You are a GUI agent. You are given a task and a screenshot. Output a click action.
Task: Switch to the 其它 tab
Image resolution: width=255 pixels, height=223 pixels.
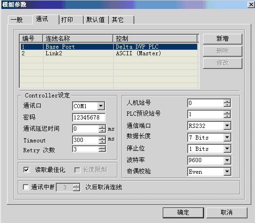(x=121, y=20)
